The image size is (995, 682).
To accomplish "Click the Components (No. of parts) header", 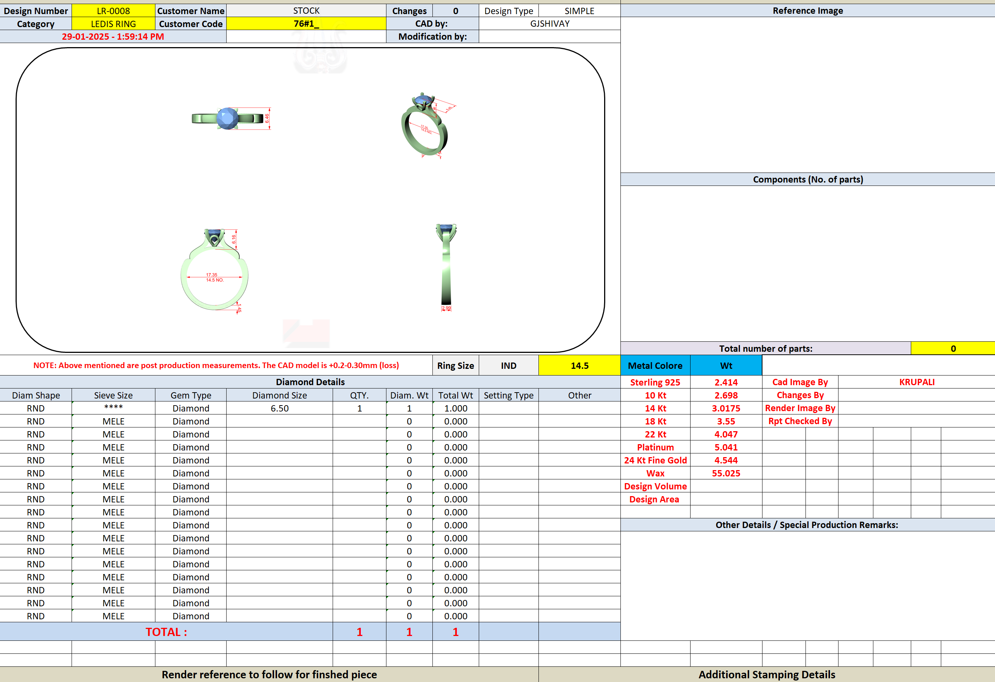I will 807,179.
